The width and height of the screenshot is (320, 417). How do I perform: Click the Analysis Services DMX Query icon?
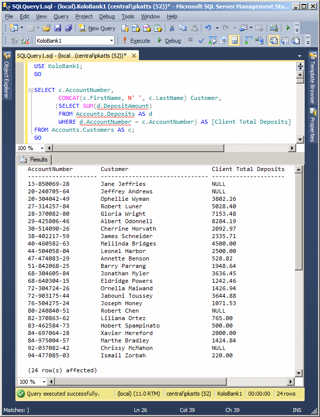(x=146, y=28)
